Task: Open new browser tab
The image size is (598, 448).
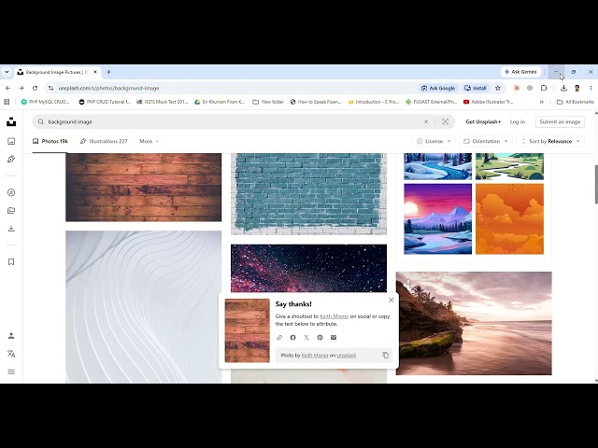Action: 108,72
